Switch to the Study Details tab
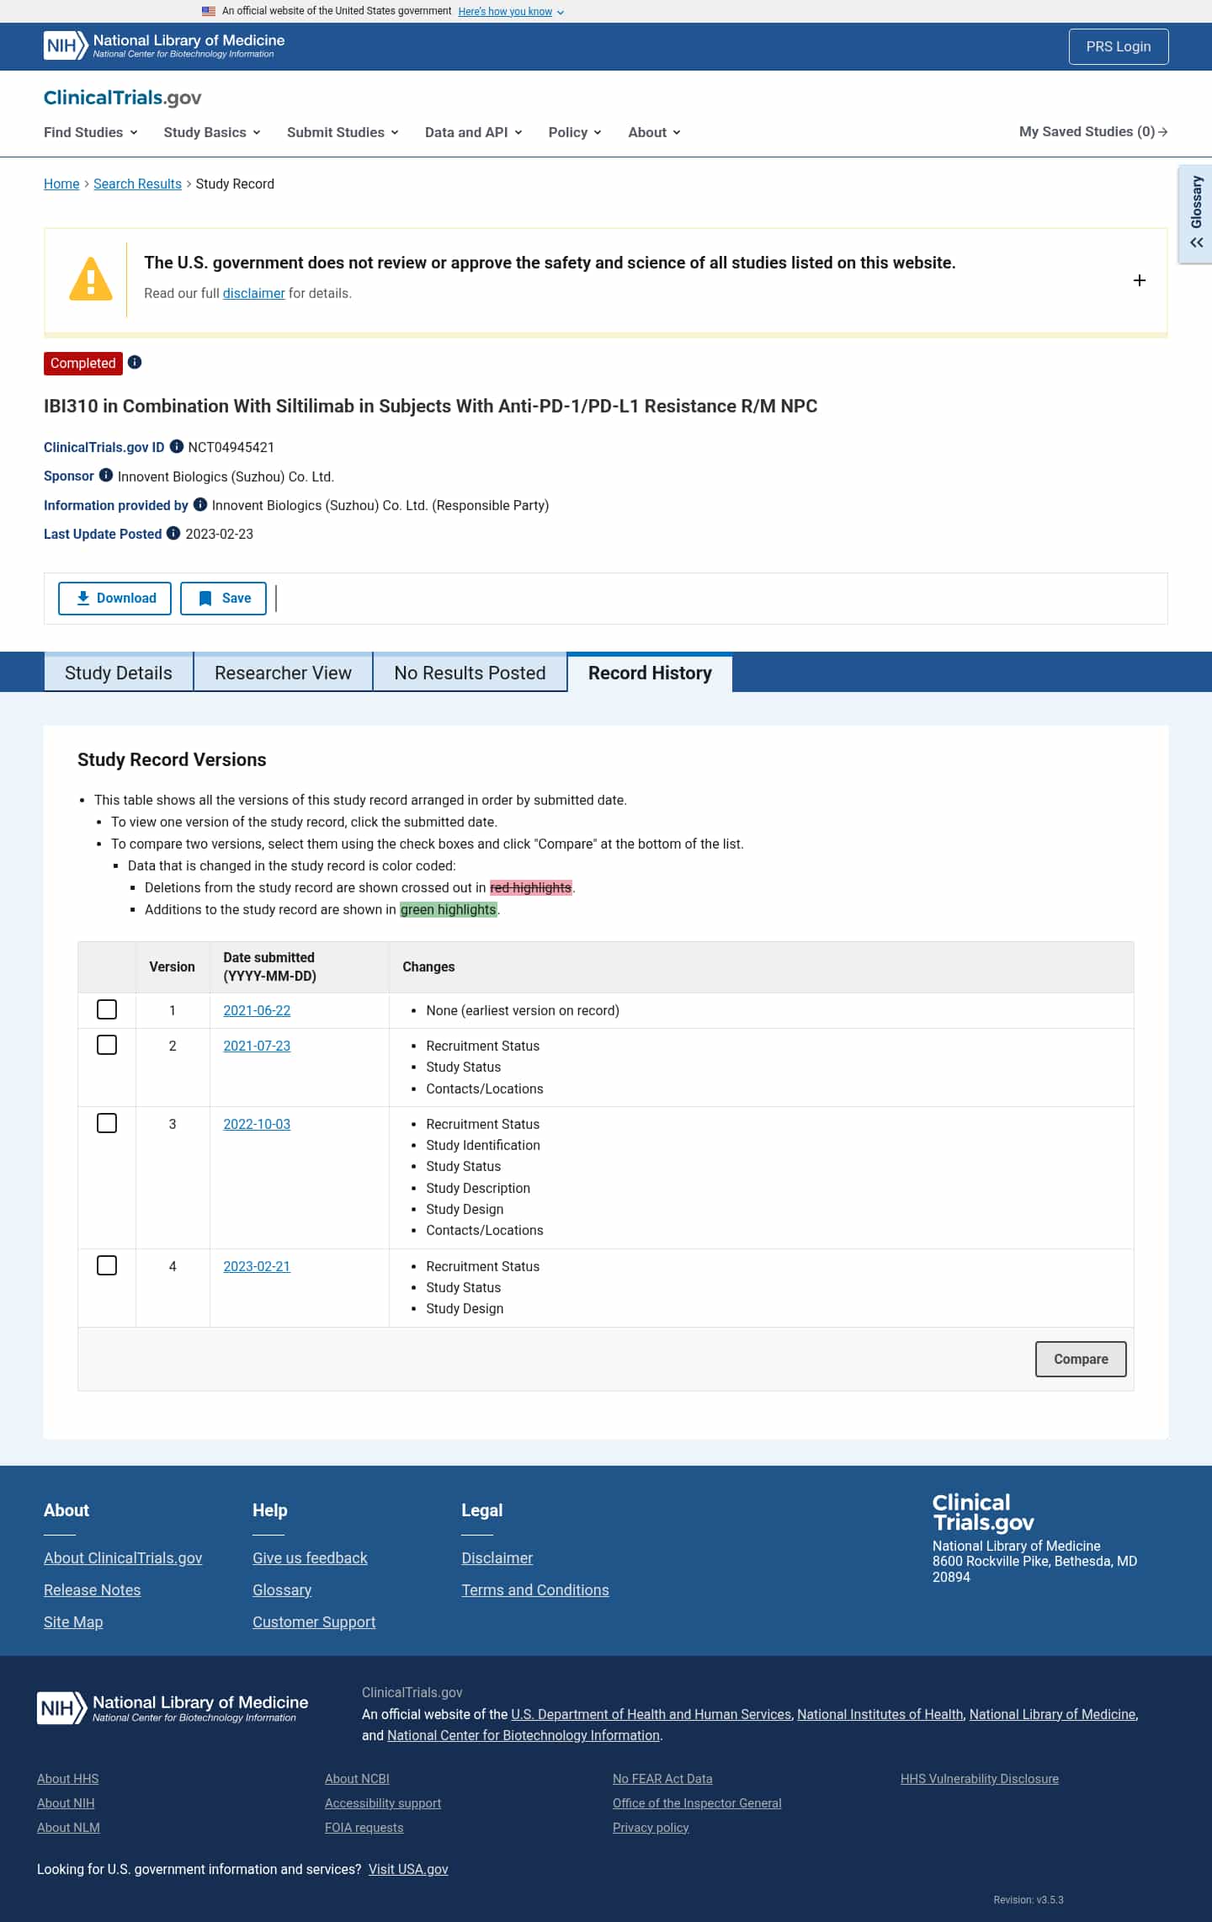1212x1922 pixels. 119,673
